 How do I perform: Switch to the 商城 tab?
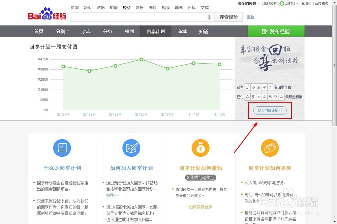point(182,31)
